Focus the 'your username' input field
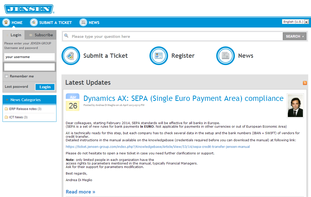 (x=29, y=57)
